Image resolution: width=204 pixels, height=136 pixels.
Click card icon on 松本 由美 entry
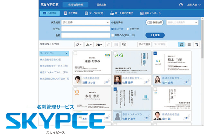click(x=187, y=81)
